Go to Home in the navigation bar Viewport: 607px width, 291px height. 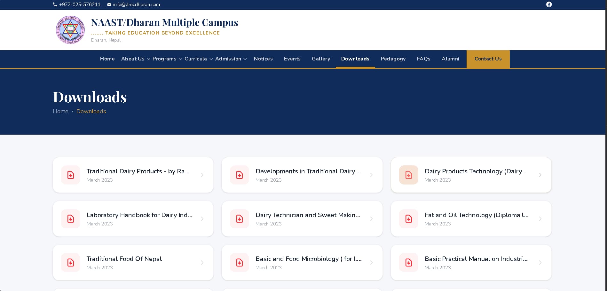(x=107, y=59)
